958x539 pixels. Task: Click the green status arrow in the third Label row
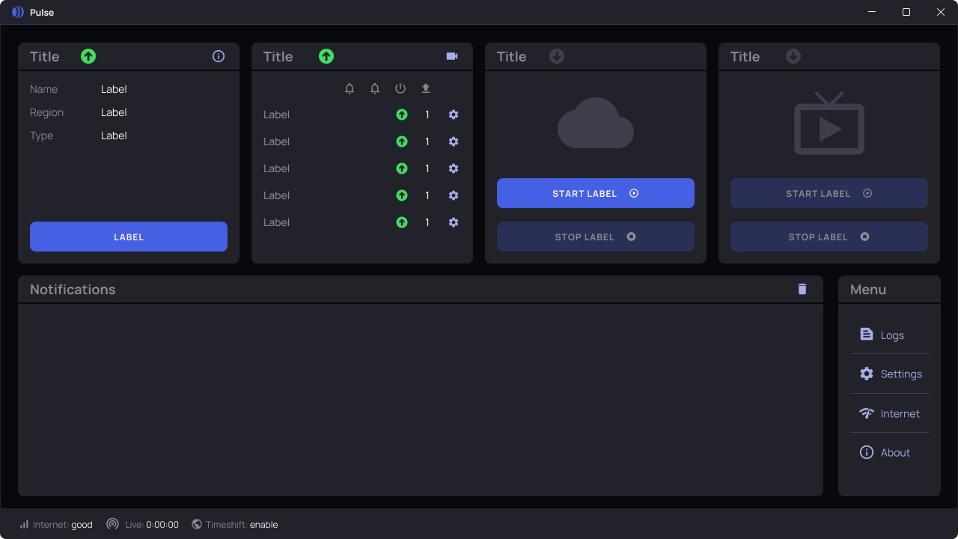[x=402, y=168]
